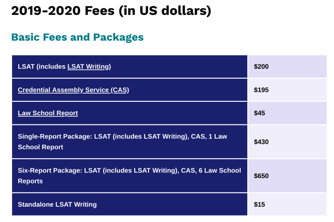Click the $45 Law School Report fee
334x222 pixels.
259,113
